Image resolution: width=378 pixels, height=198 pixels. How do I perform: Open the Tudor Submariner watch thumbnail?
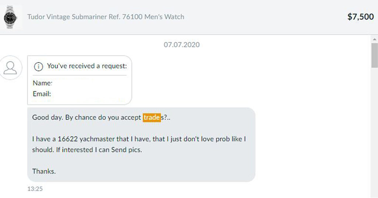pos(11,17)
